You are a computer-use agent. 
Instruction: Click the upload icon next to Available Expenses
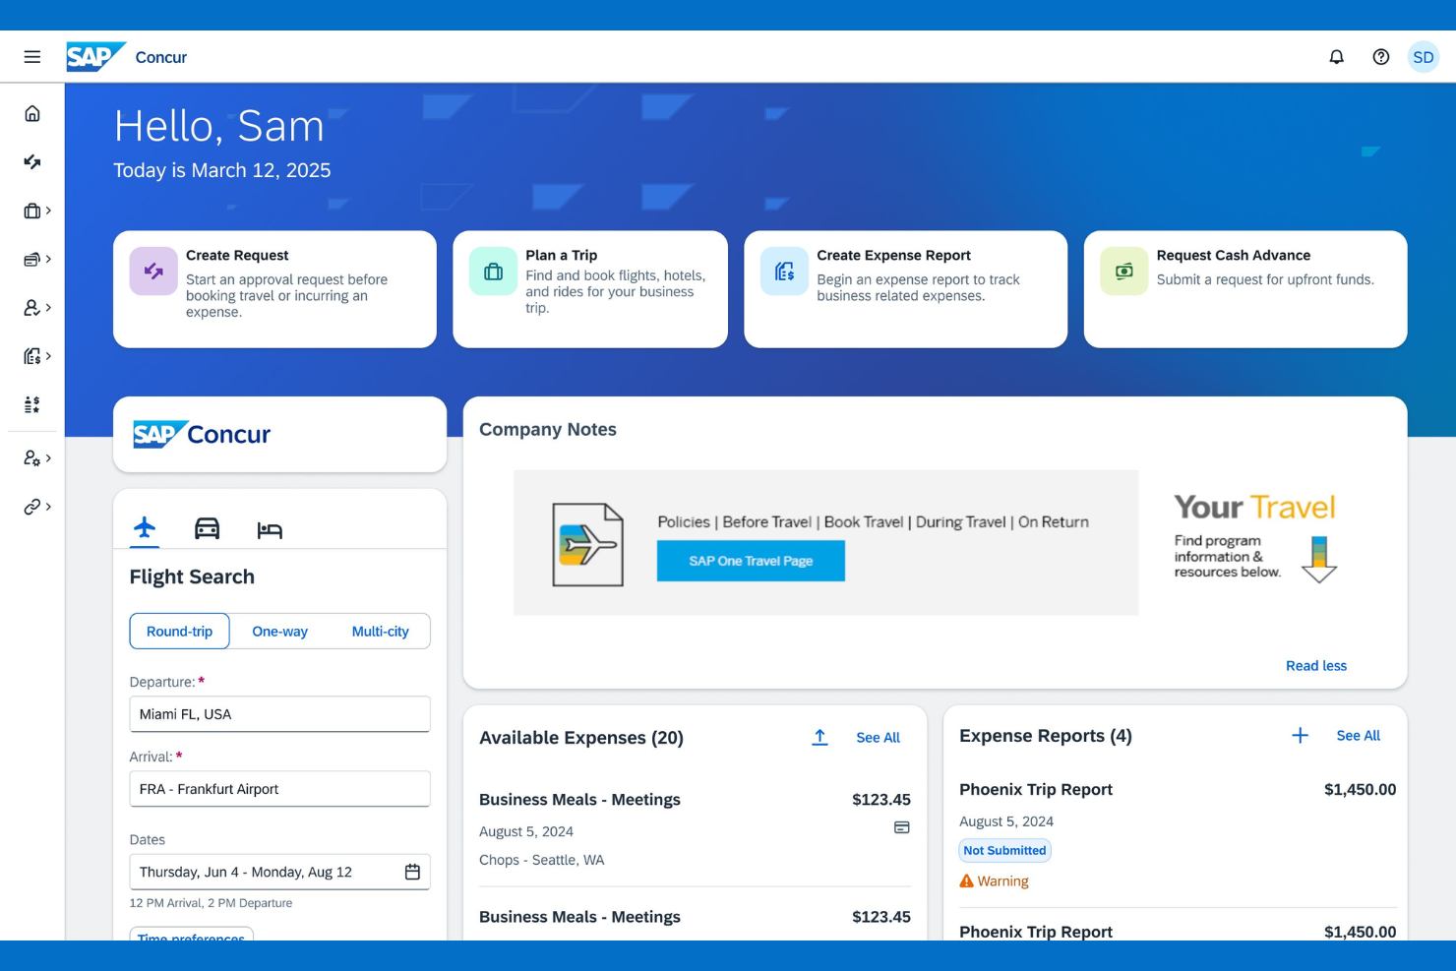click(x=819, y=737)
